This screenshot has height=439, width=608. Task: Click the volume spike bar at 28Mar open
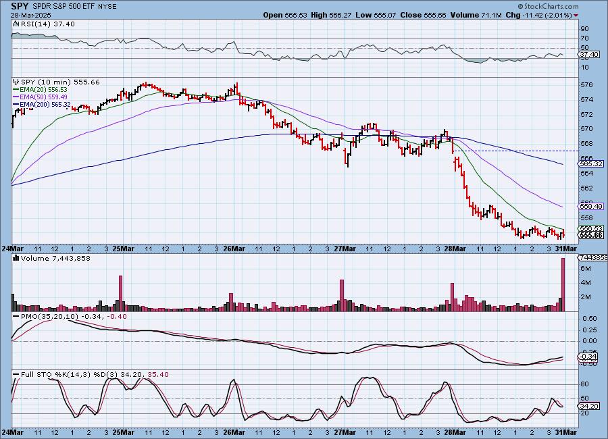point(452,297)
